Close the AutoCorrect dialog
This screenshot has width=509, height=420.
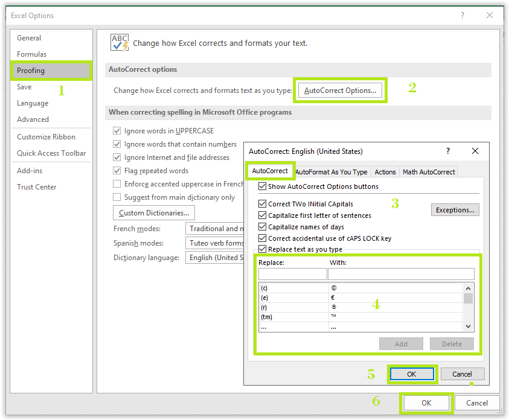pyautogui.click(x=475, y=151)
